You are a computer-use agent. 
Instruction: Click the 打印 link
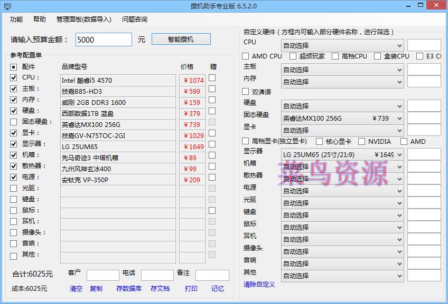point(191,289)
